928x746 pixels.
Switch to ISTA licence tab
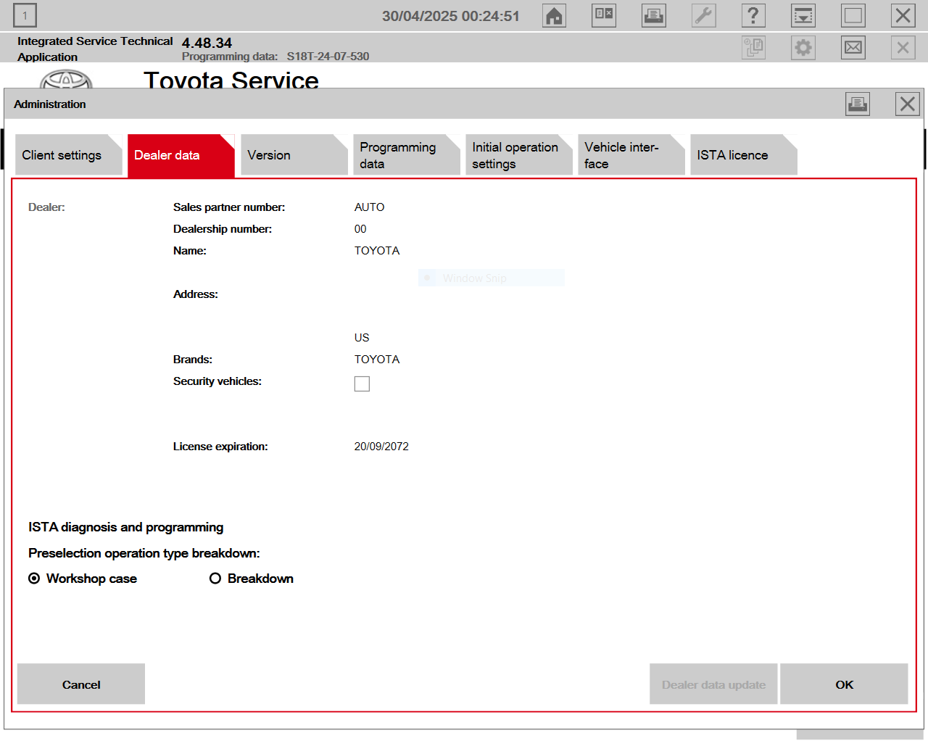point(743,155)
